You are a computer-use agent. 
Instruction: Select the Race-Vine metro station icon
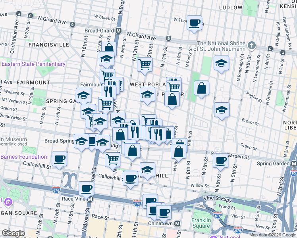91,199
